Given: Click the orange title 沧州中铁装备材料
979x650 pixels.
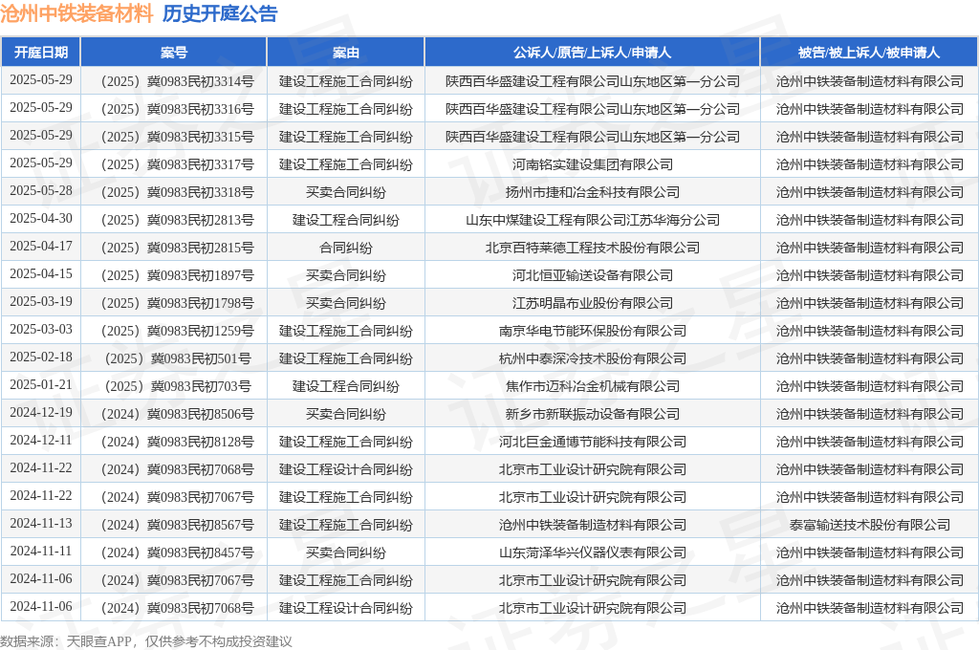Looking at the screenshot, I should click(x=76, y=13).
